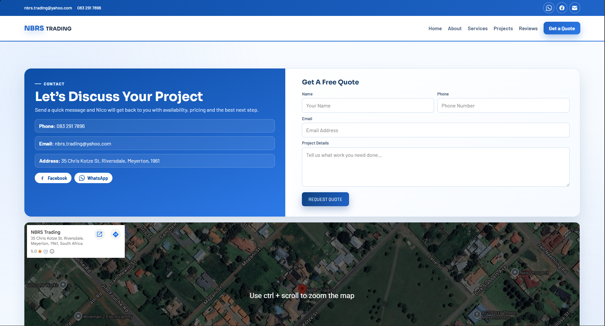Open the About nav item
The width and height of the screenshot is (605, 326).
tap(455, 29)
